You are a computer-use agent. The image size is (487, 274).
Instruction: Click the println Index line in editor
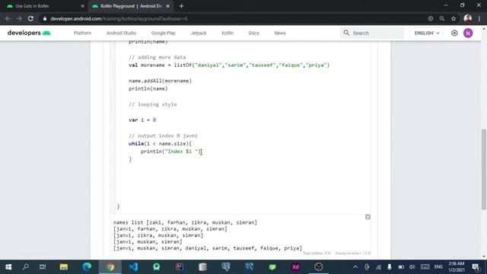(x=171, y=151)
